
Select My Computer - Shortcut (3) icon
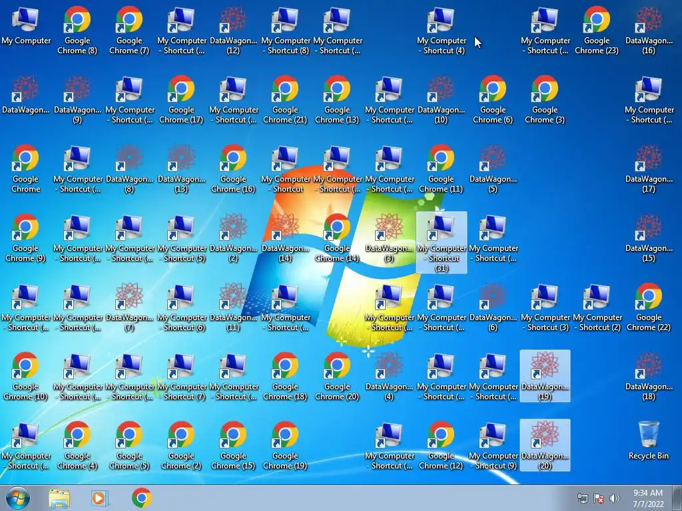tap(545, 307)
